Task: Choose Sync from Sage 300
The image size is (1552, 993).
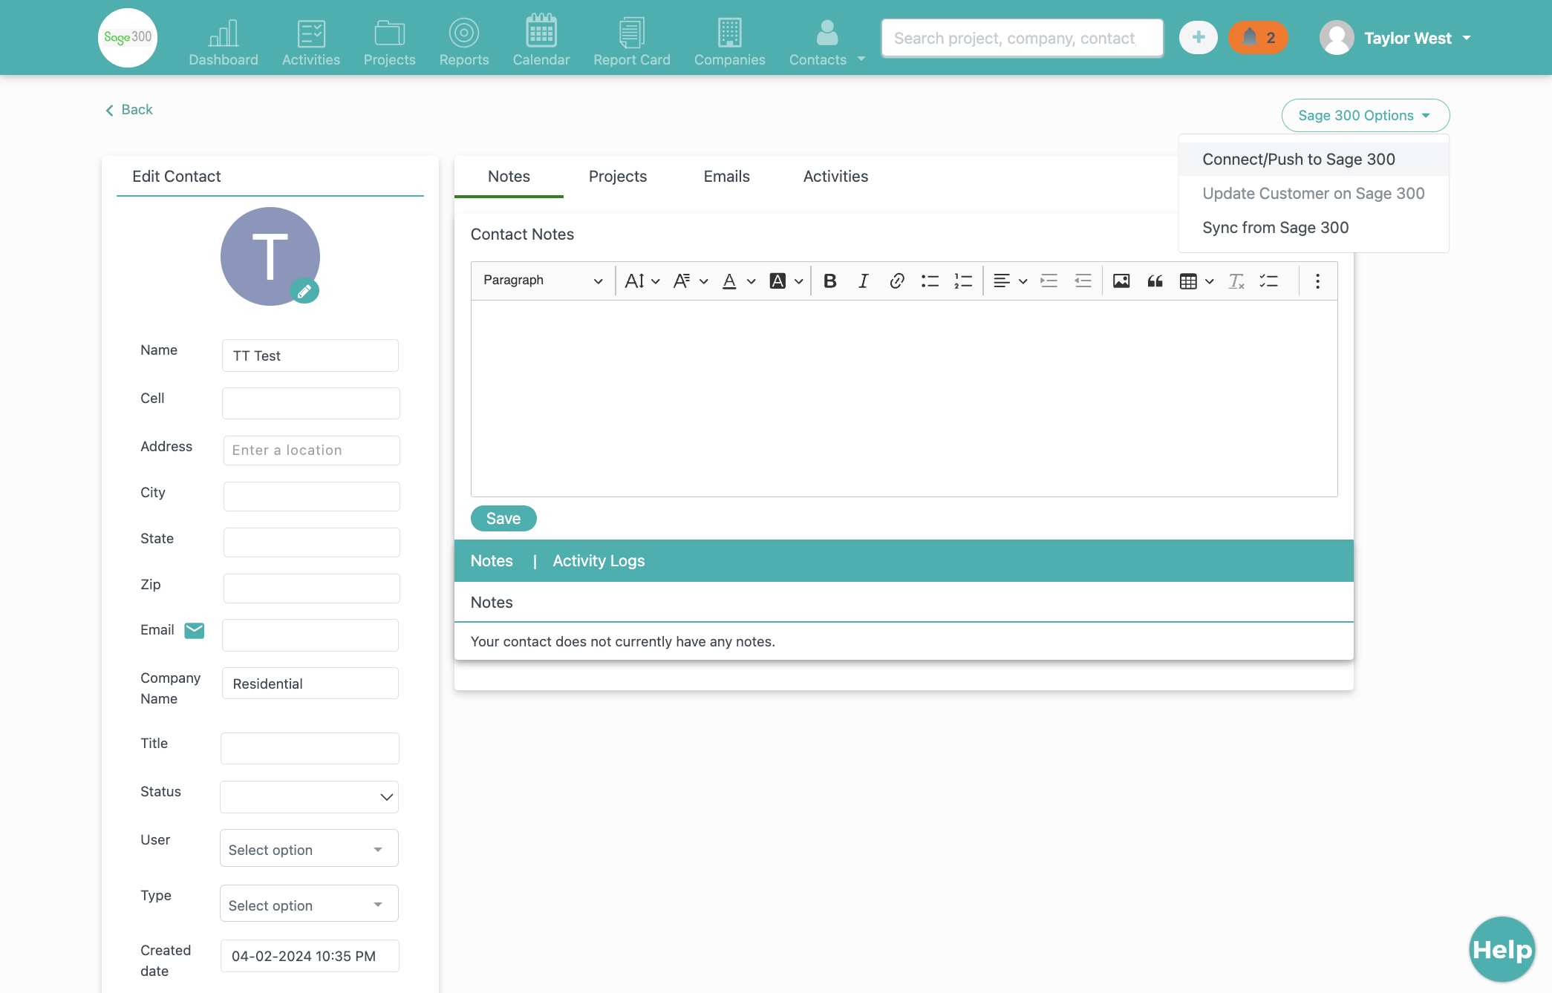Action: pos(1313,228)
